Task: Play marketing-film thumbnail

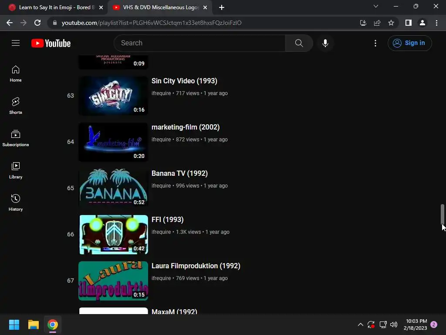Action: point(113,142)
